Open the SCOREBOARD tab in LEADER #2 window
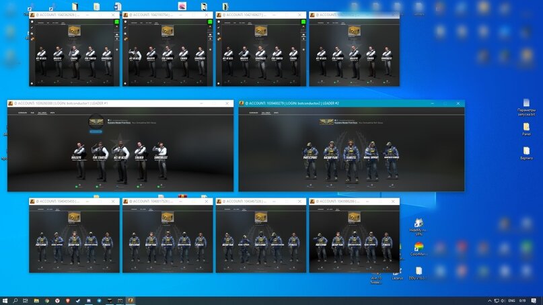543x305 pixels. [254, 113]
